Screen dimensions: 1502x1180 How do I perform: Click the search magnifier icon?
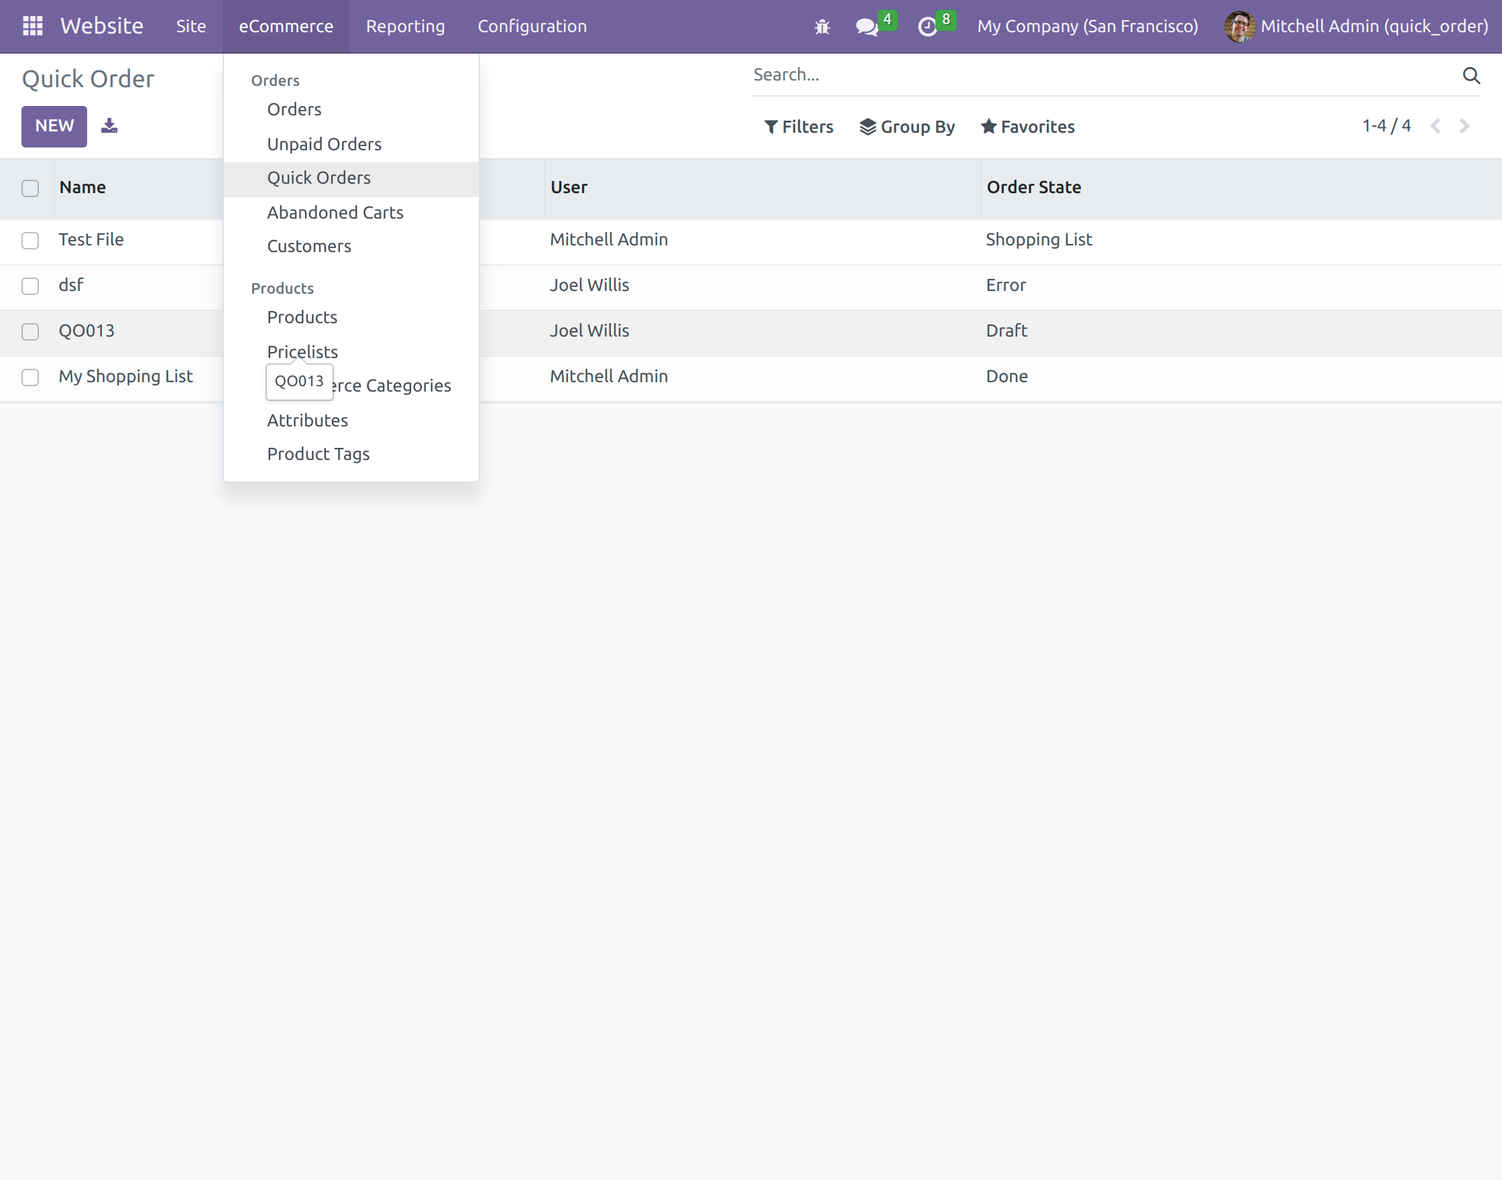tap(1470, 75)
